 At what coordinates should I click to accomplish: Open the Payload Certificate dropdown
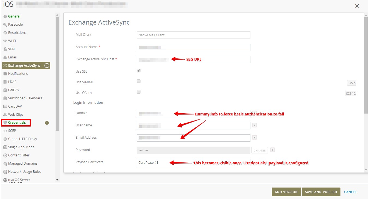click(x=193, y=163)
